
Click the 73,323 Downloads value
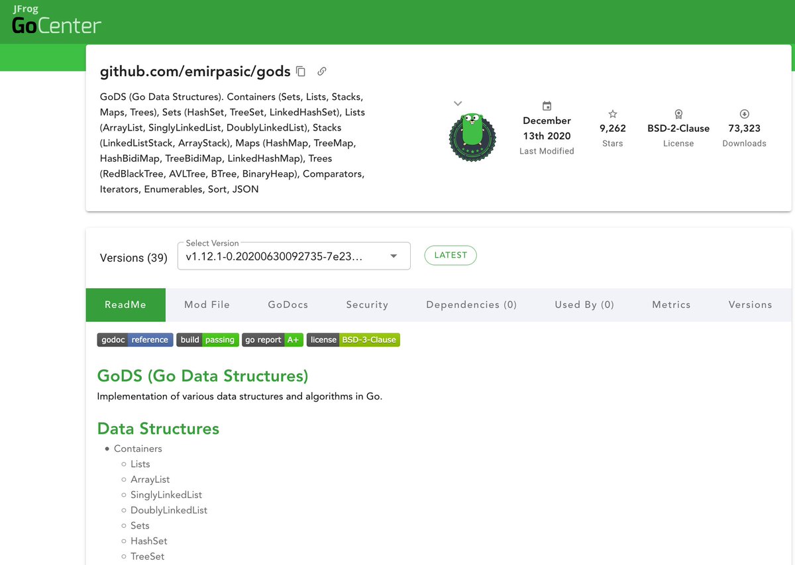pos(744,128)
